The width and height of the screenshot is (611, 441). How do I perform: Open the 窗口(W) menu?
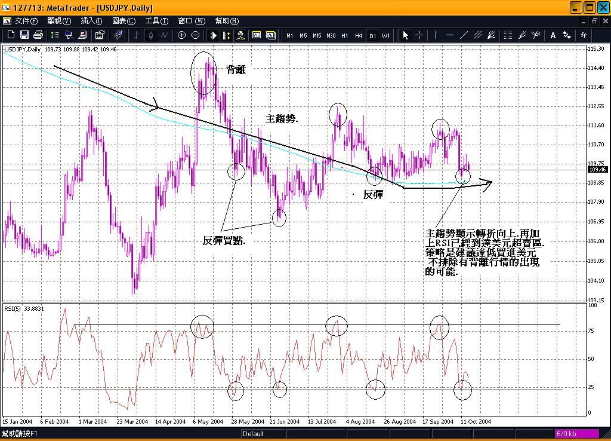click(x=192, y=21)
